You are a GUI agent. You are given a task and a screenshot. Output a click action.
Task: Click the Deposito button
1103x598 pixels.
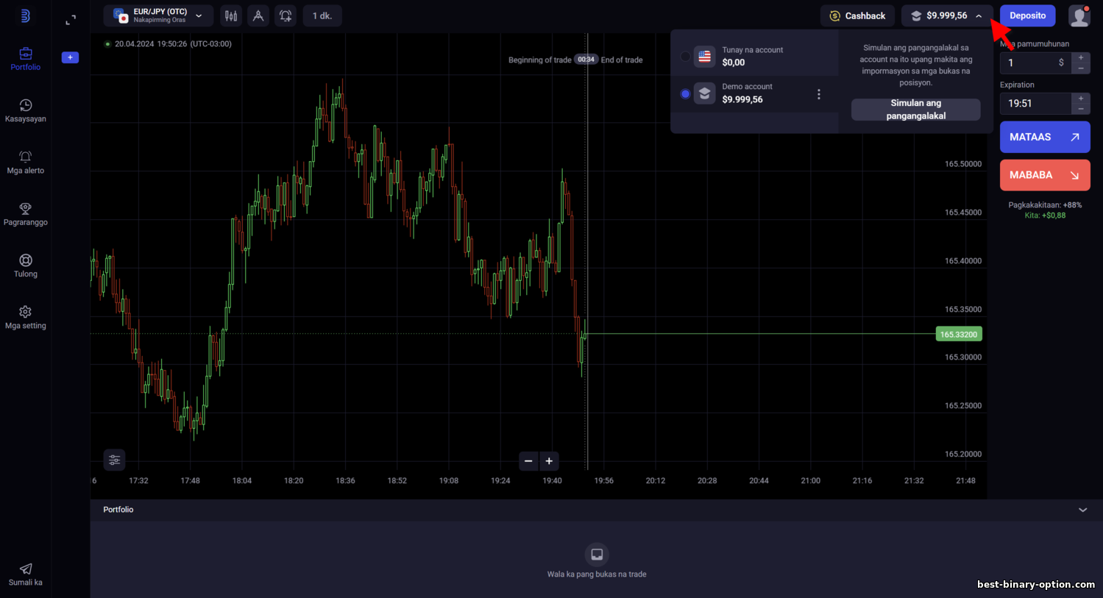click(x=1027, y=15)
